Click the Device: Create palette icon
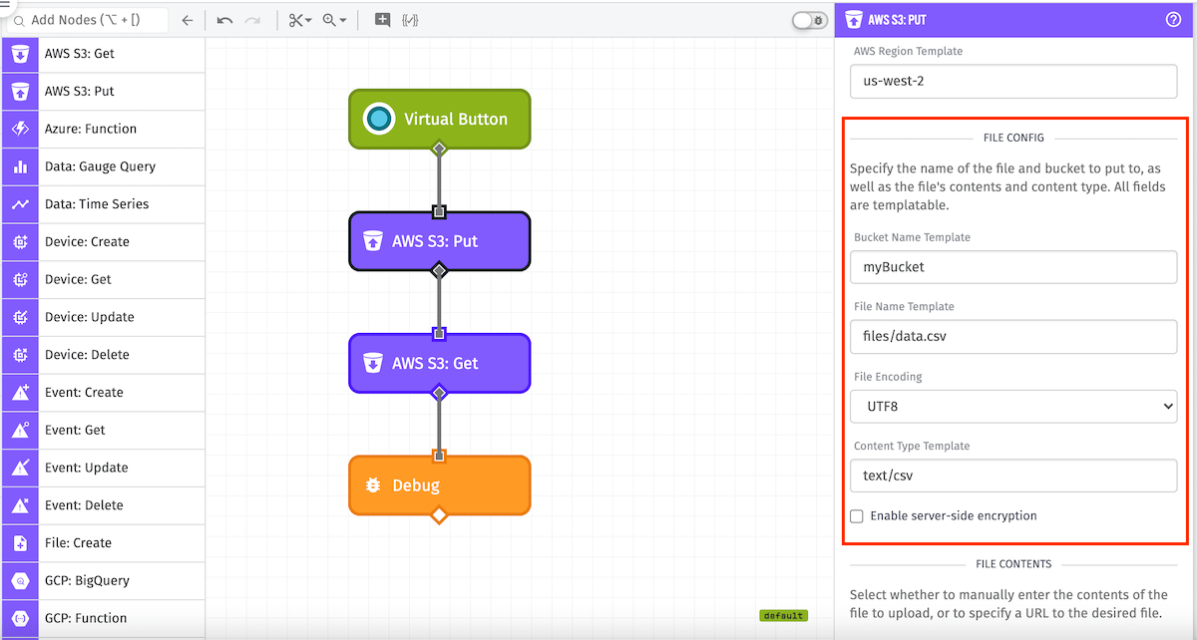1197x640 pixels. pyautogui.click(x=20, y=242)
